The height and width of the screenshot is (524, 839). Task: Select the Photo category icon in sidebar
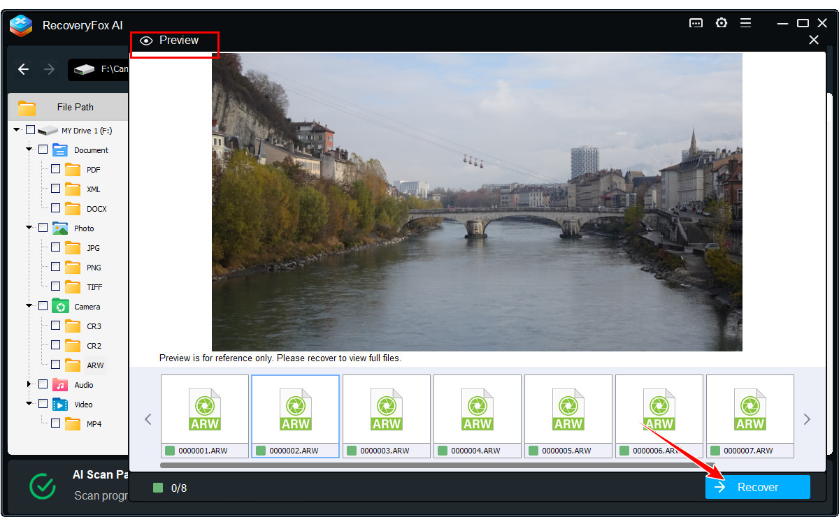pyautogui.click(x=60, y=228)
